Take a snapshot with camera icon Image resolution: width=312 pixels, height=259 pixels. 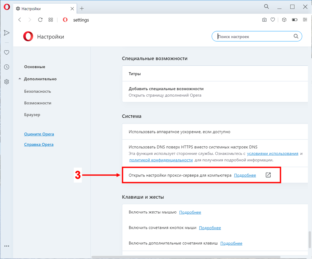click(264, 20)
